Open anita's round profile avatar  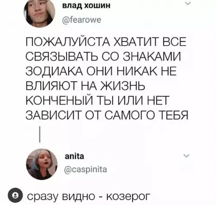(41, 164)
